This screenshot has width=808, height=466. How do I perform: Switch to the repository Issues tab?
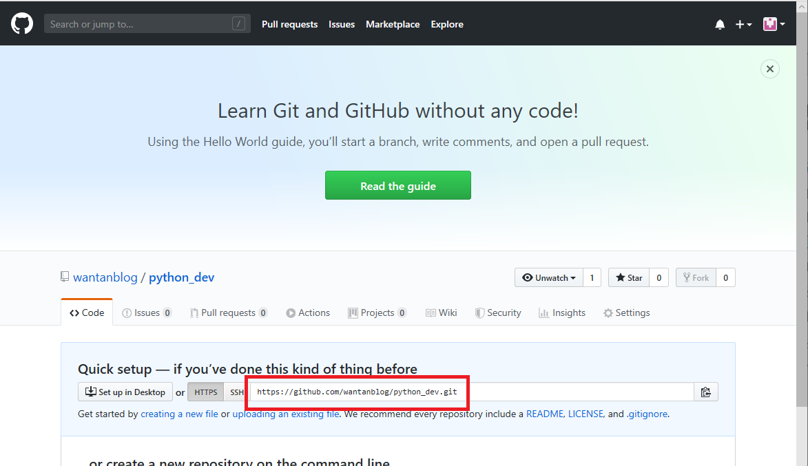click(x=146, y=313)
